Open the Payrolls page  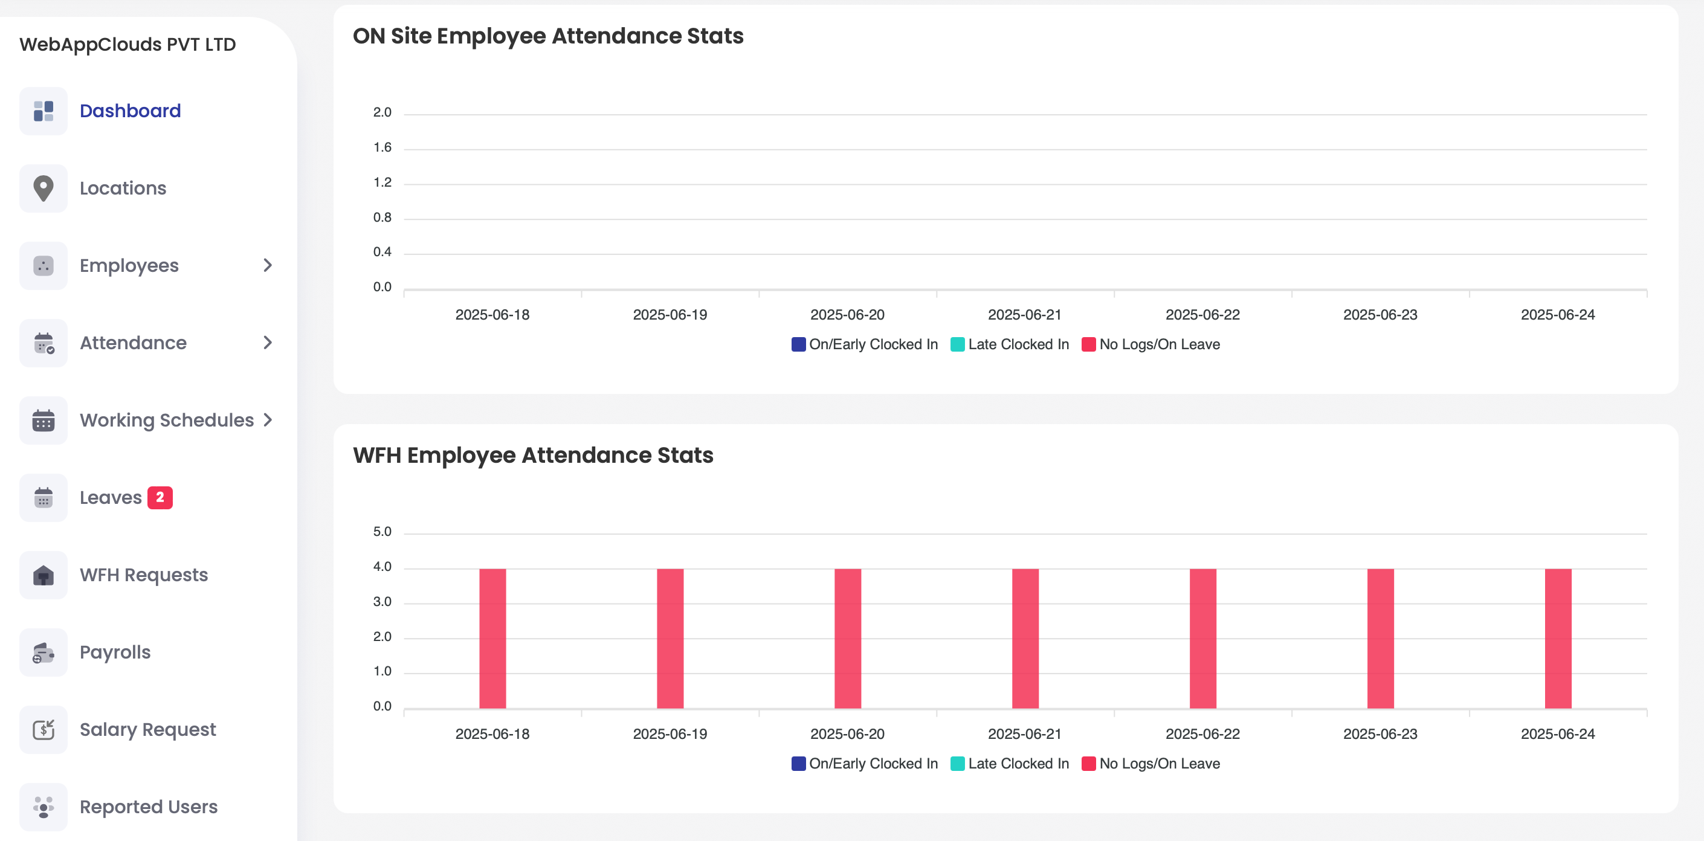pyautogui.click(x=115, y=652)
